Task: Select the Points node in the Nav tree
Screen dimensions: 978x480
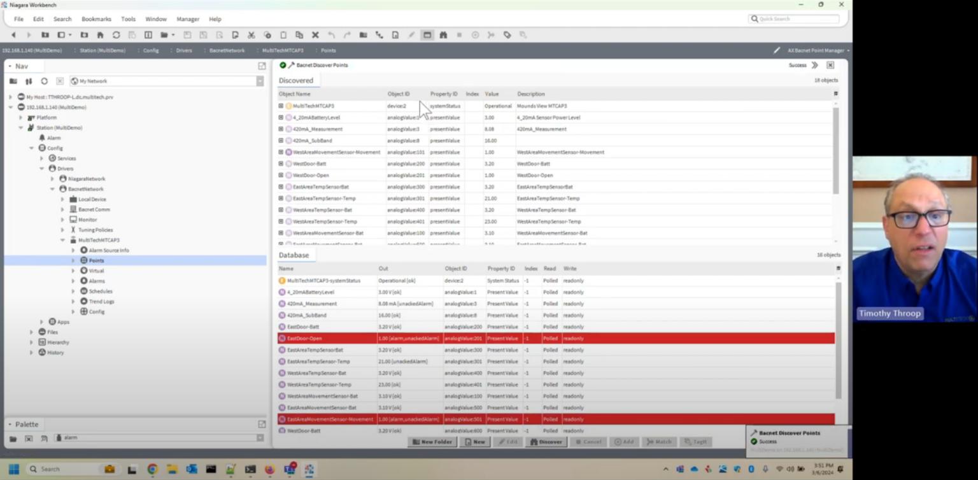Action: click(x=96, y=260)
